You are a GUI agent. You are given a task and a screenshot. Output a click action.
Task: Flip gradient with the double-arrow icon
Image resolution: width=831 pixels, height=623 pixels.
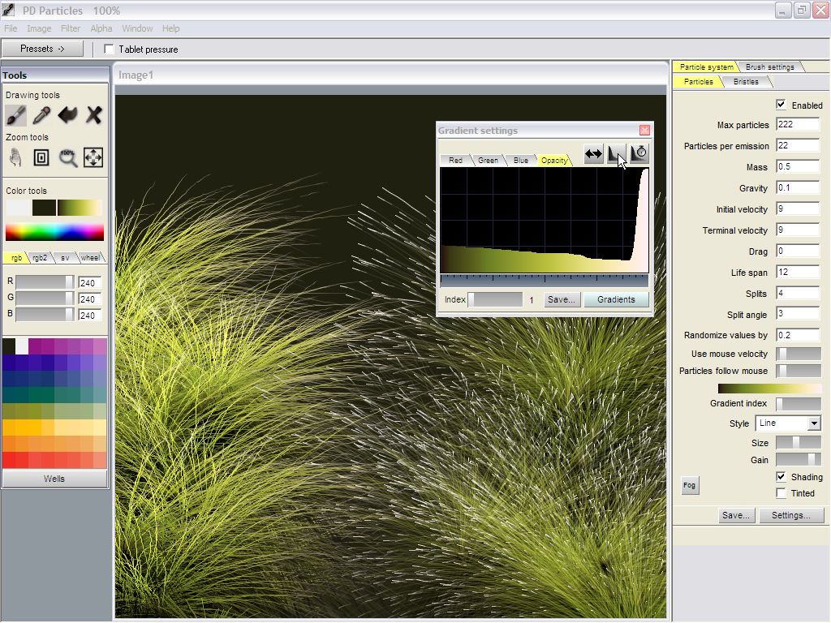[x=593, y=153]
